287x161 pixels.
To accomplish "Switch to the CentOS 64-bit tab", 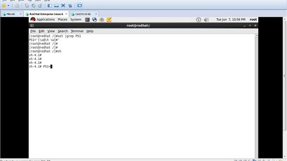I will (83, 14).
